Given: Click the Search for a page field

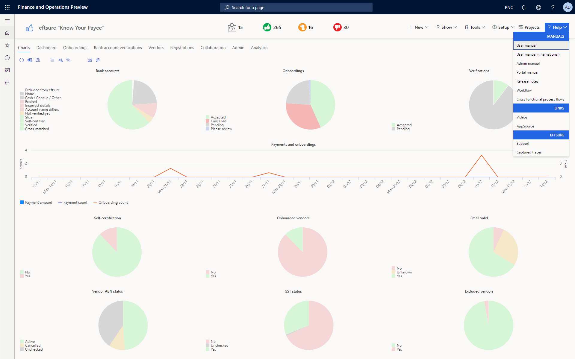Looking at the screenshot, I should click(296, 7).
